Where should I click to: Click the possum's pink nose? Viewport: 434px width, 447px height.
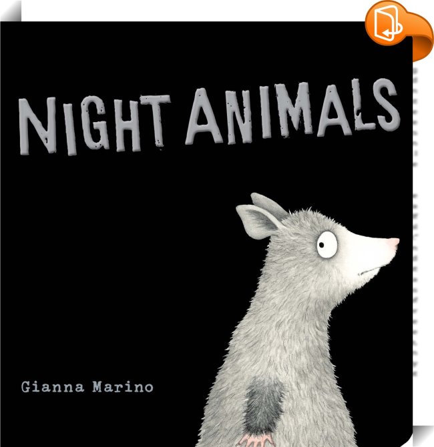click(x=393, y=243)
